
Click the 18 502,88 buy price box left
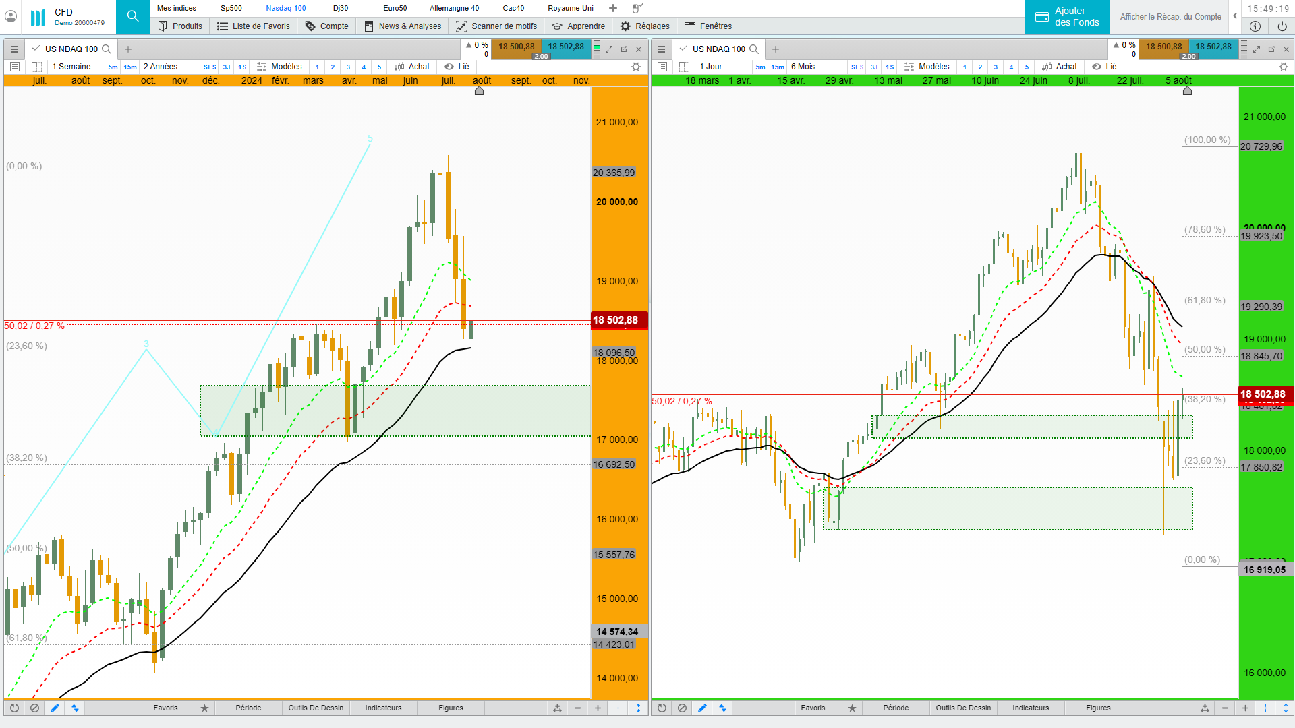[x=566, y=47]
